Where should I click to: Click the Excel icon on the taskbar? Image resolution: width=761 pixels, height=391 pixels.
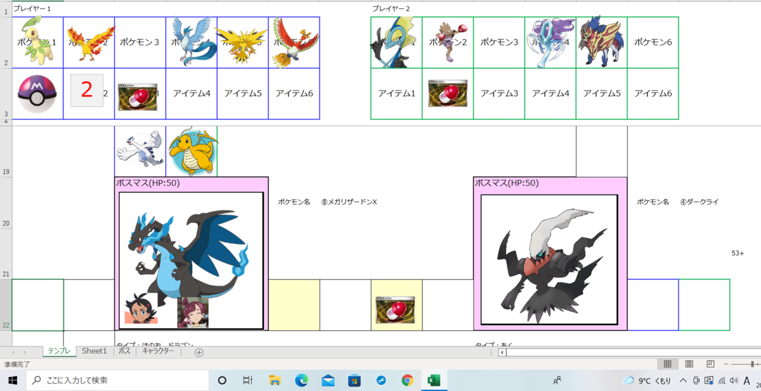pyautogui.click(x=434, y=380)
